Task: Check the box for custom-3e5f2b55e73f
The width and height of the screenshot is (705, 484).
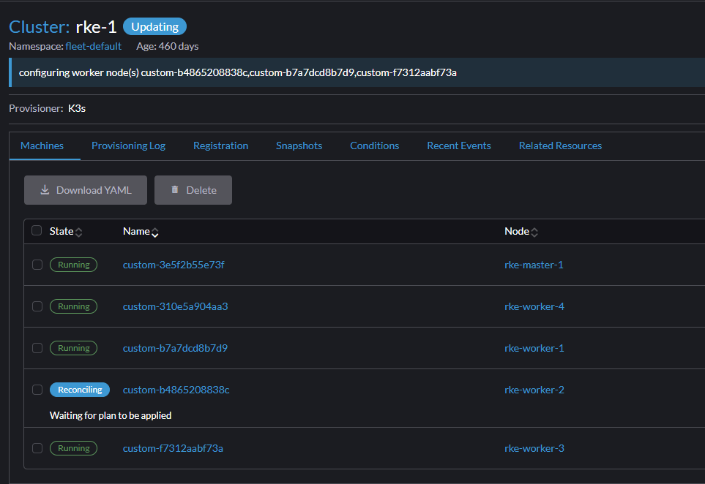Action: click(x=37, y=265)
